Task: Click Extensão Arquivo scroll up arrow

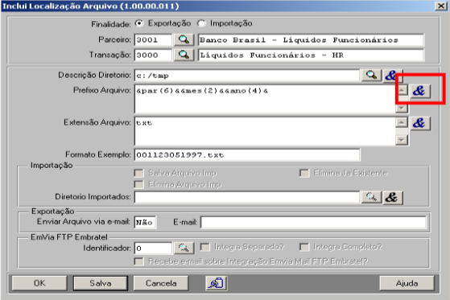Action: (x=402, y=122)
